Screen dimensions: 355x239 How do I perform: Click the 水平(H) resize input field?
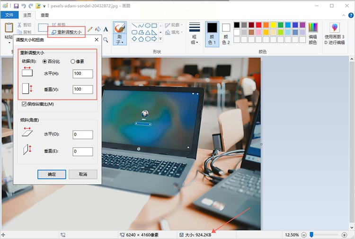[83, 74]
